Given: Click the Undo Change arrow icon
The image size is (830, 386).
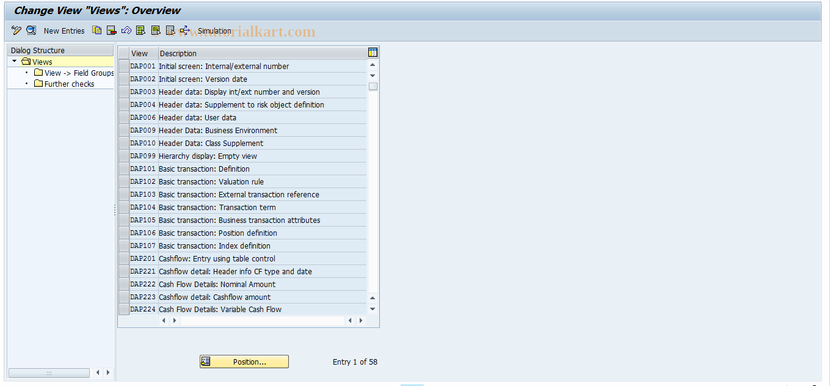Looking at the screenshot, I should (x=126, y=31).
